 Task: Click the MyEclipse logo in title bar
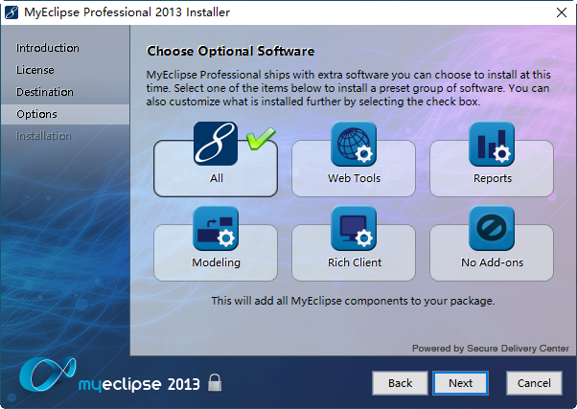tap(12, 12)
